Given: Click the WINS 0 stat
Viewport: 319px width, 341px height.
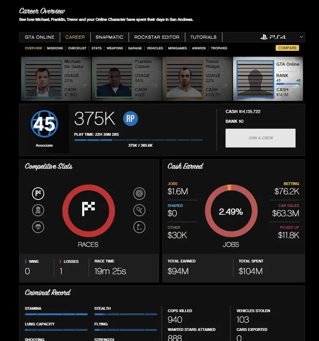Looking at the screenshot, I should (x=32, y=268).
